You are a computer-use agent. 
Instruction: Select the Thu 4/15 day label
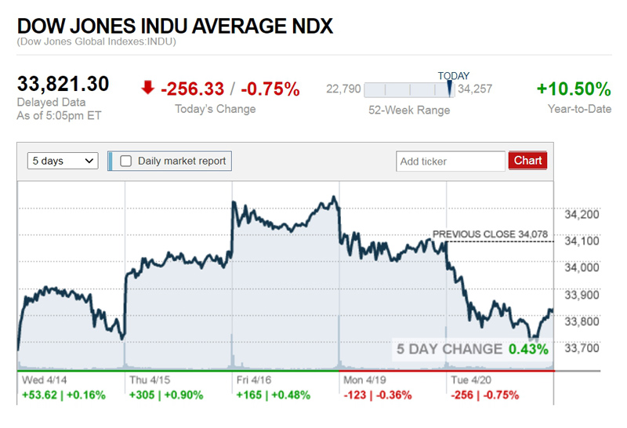[x=149, y=380]
